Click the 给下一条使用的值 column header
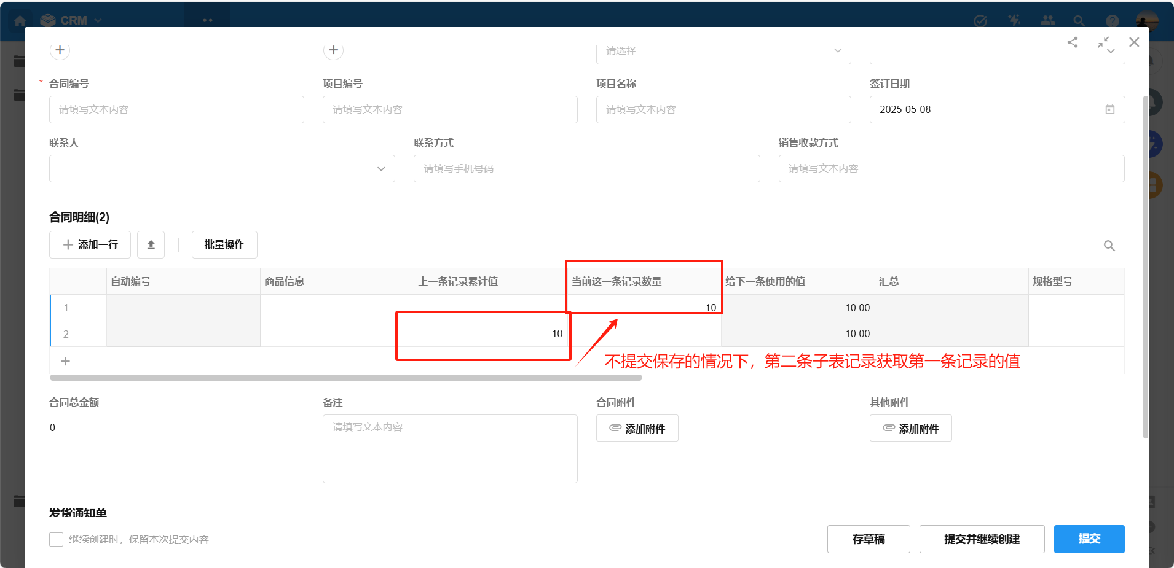The height and width of the screenshot is (568, 1174). 798,281
